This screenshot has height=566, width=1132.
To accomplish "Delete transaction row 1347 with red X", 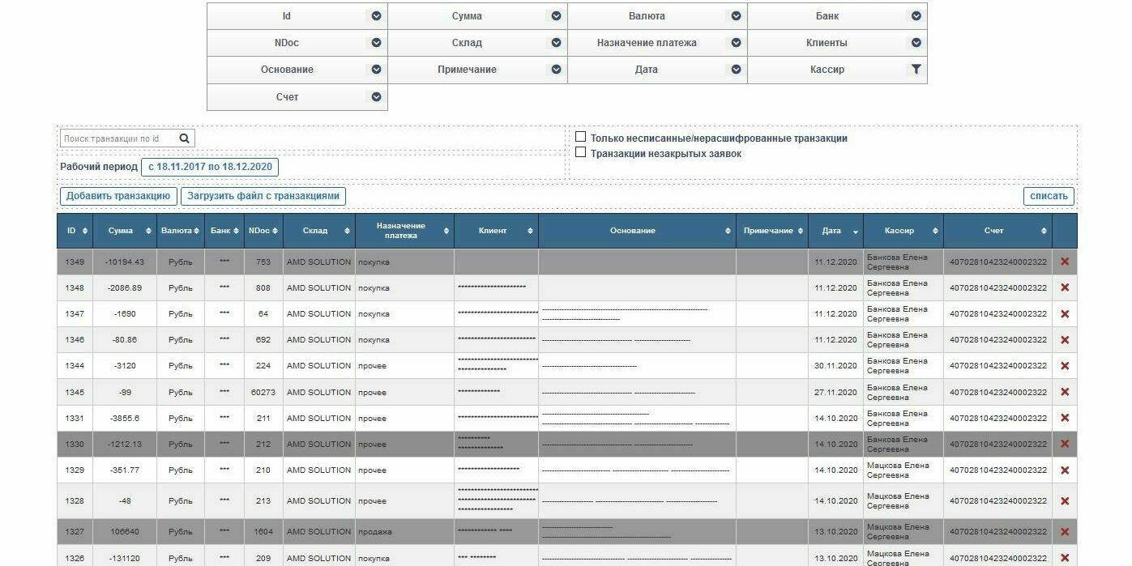I will 1065,314.
